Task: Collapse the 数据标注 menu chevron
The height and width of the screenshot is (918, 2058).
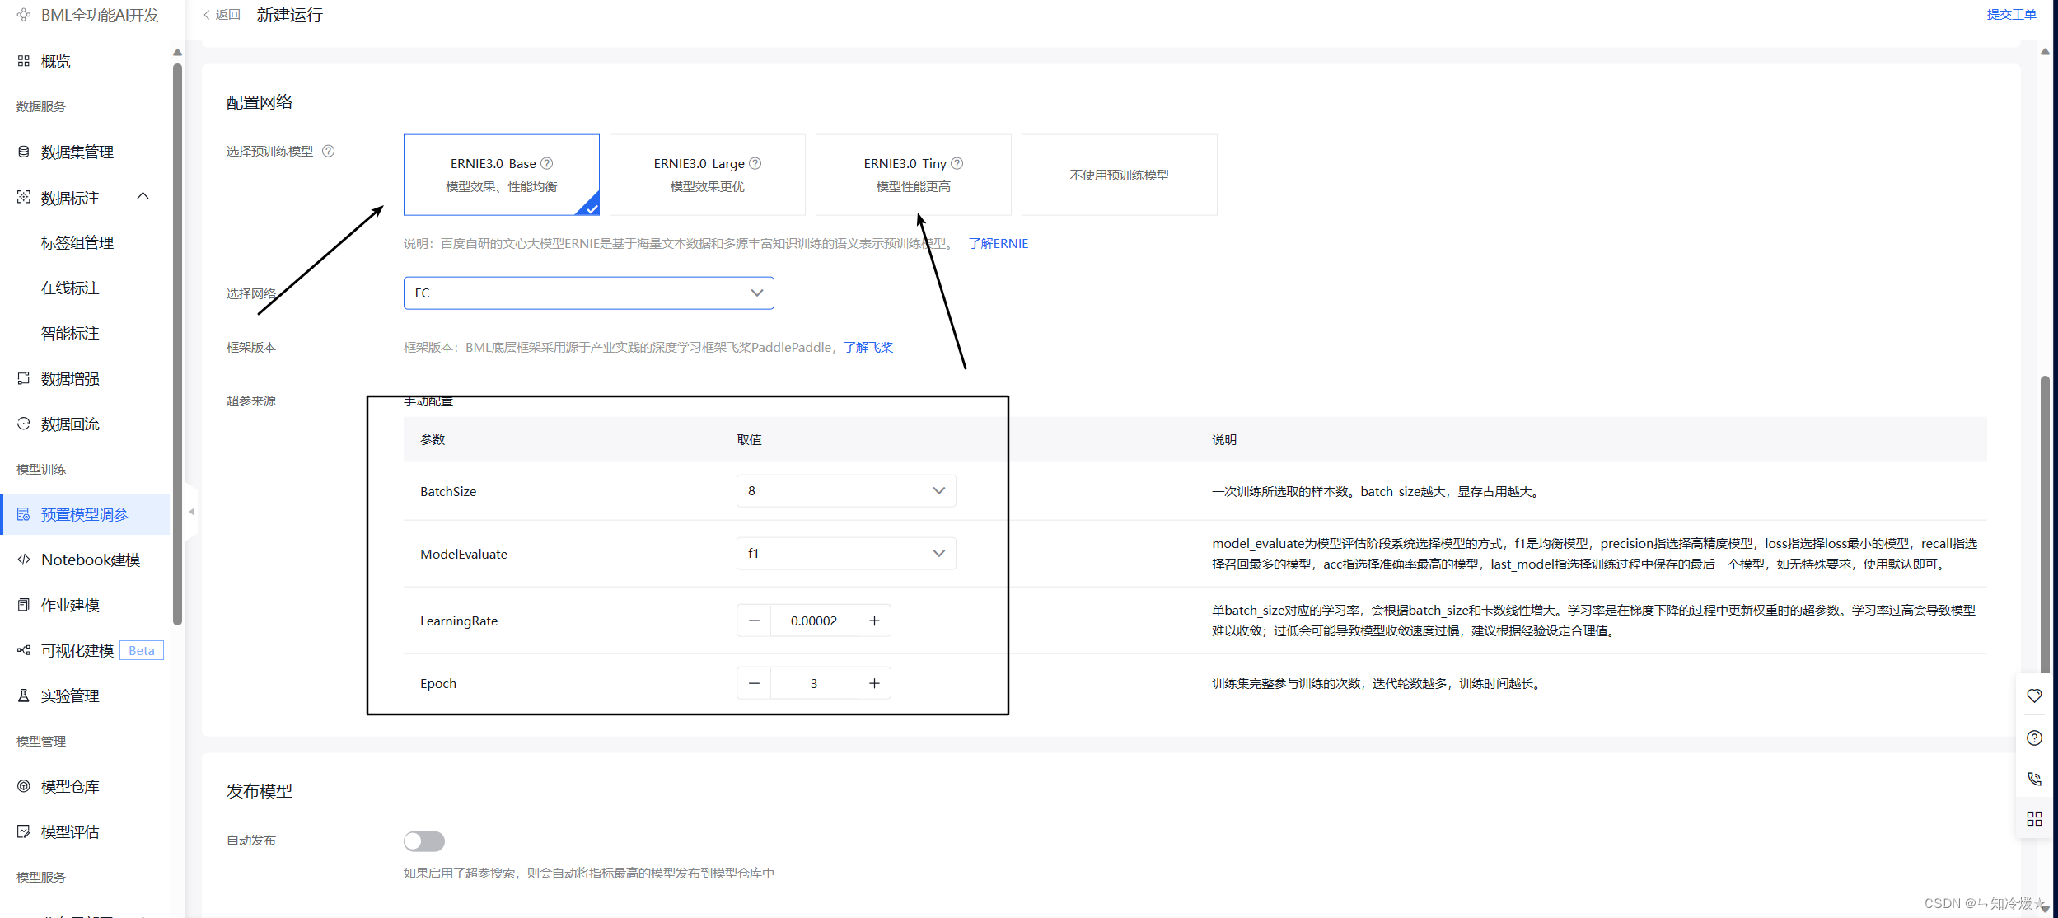Action: (x=143, y=196)
